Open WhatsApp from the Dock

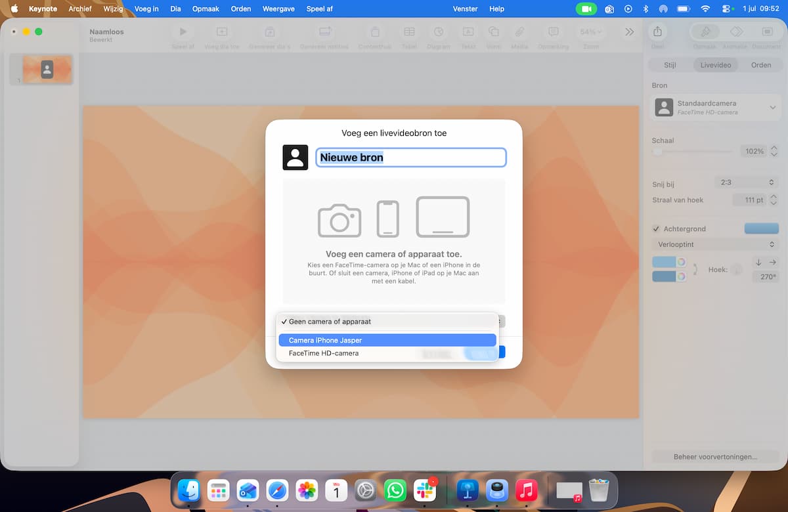[395, 490]
